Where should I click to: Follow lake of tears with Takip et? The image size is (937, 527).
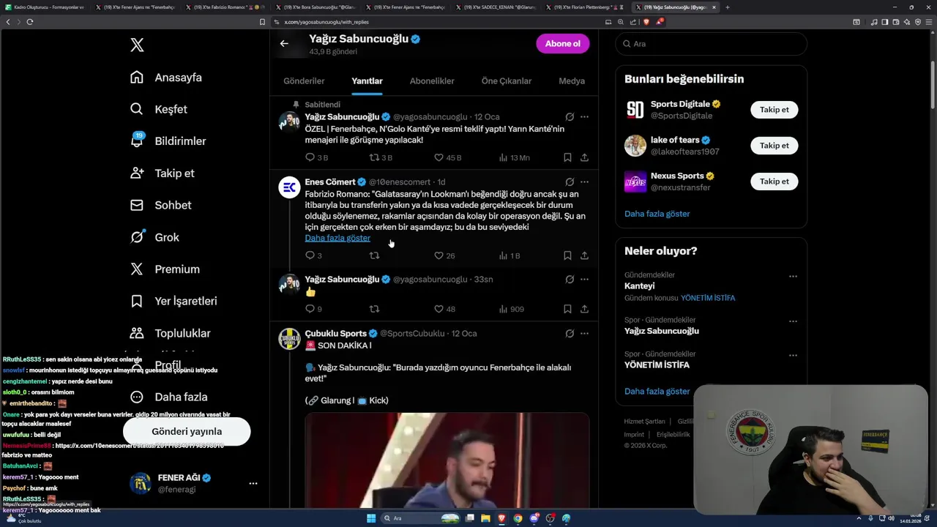pyautogui.click(x=774, y=146)
